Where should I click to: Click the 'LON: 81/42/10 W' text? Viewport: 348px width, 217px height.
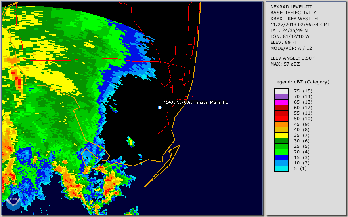290,36
